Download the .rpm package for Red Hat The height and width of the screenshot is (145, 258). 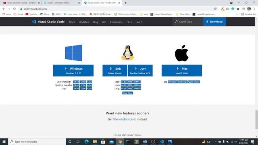pos(140,70)
